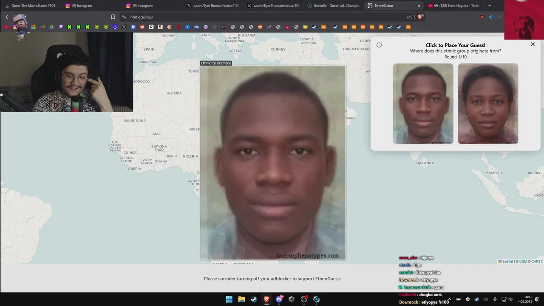Open the yellow folder bookmark
544x306 pixels.
(x=305, y=27)
